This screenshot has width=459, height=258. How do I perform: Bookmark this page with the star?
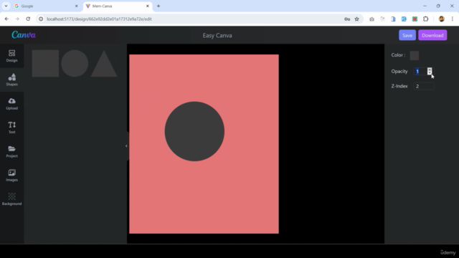[357, 19]
